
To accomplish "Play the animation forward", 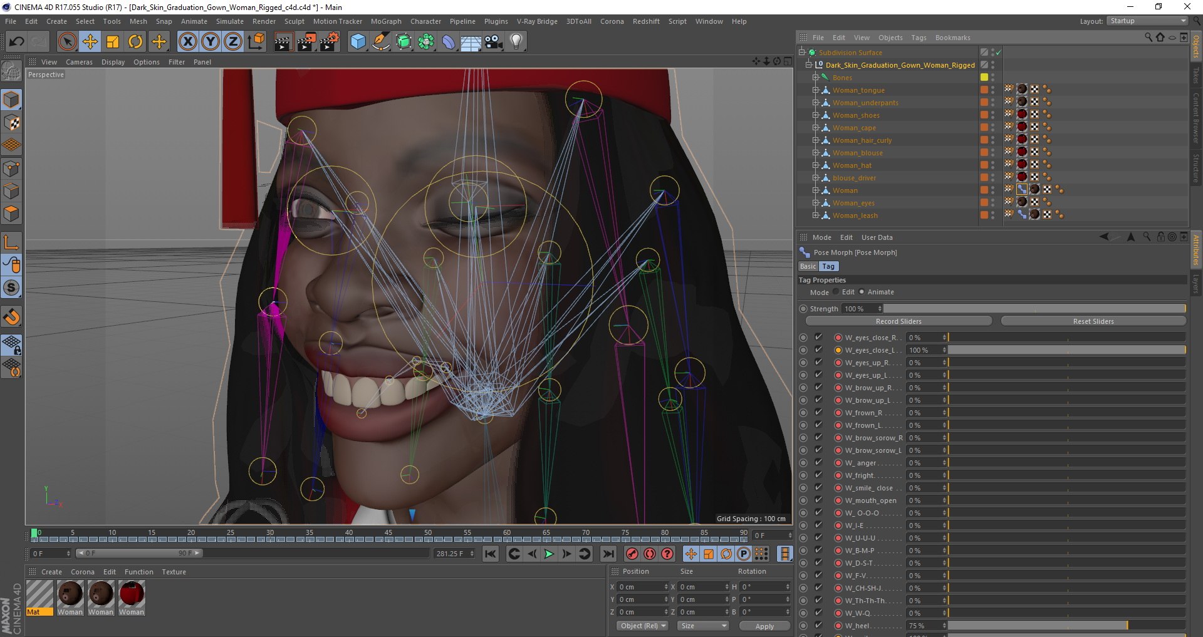I will (x=549, y=554).
